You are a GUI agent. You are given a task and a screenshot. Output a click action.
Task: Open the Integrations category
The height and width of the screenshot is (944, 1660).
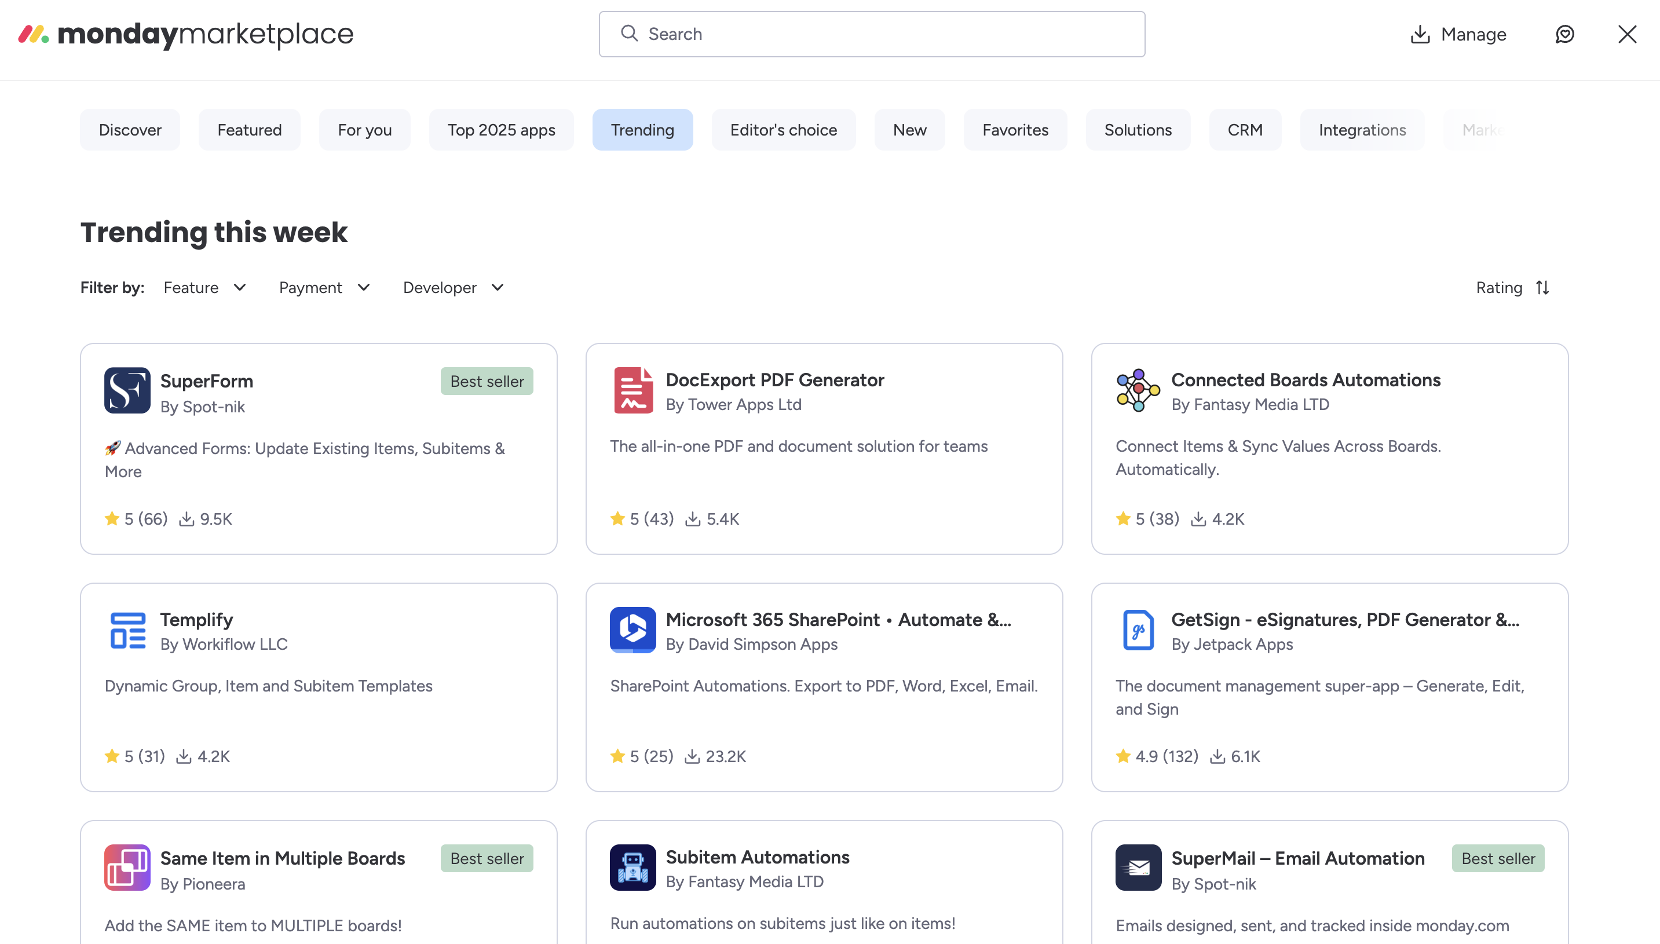1362,130
